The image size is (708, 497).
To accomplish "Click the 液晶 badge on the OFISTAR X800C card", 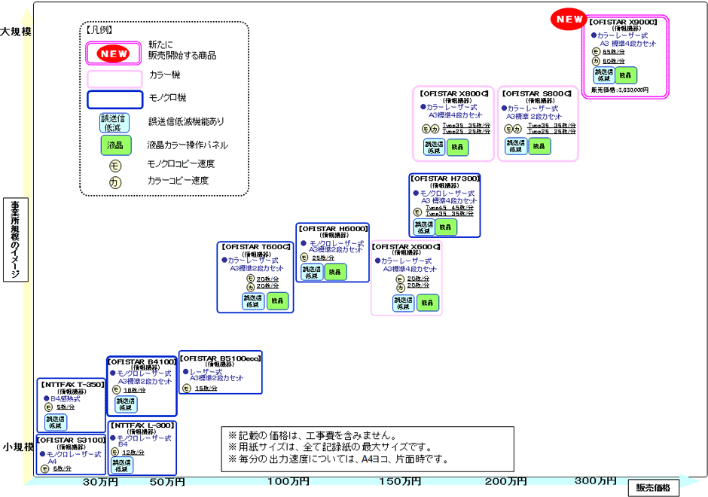I will (x=457, y=147).
